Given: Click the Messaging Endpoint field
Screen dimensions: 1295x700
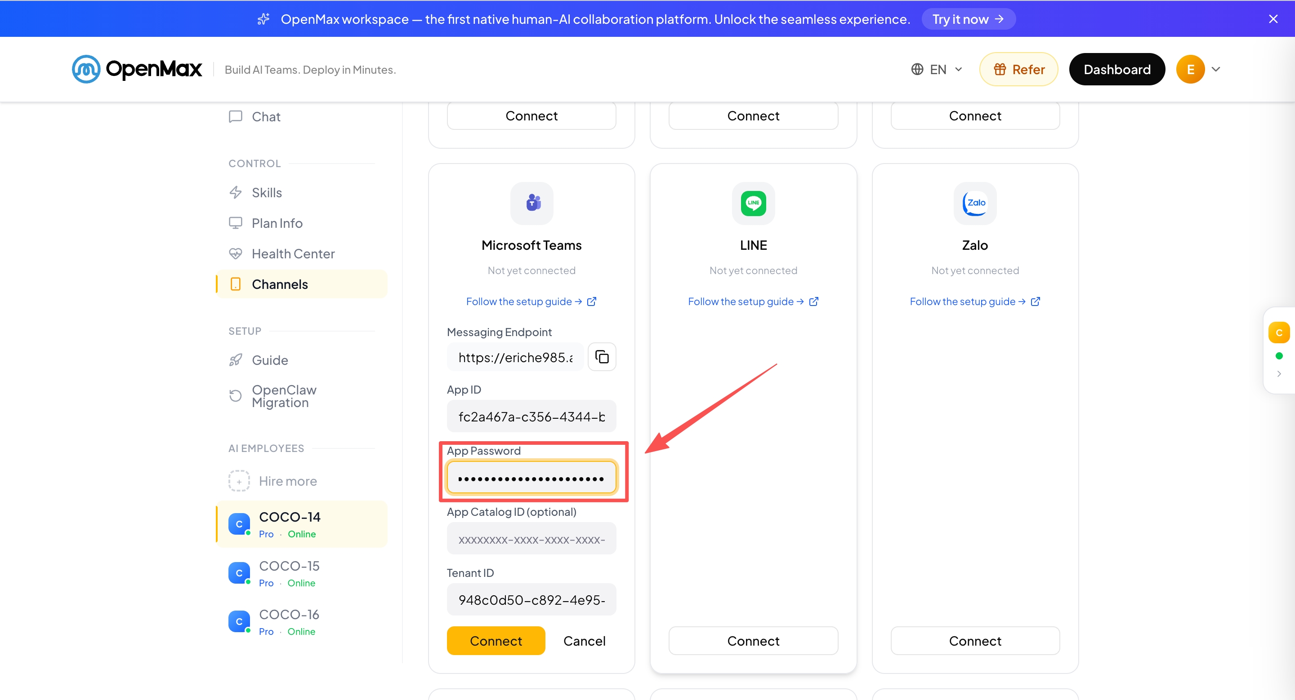Looking at the screenshot, I should (515, 357).
